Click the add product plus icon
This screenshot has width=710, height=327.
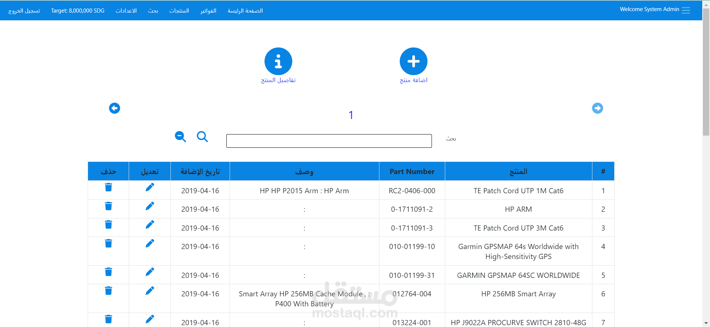point(413,61)
